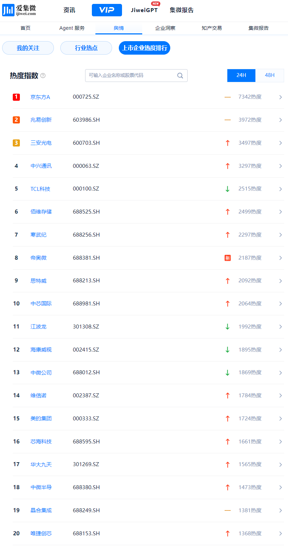Switch to the 24H time range
The image size is (288, 547).
click(x=241, y=75)
